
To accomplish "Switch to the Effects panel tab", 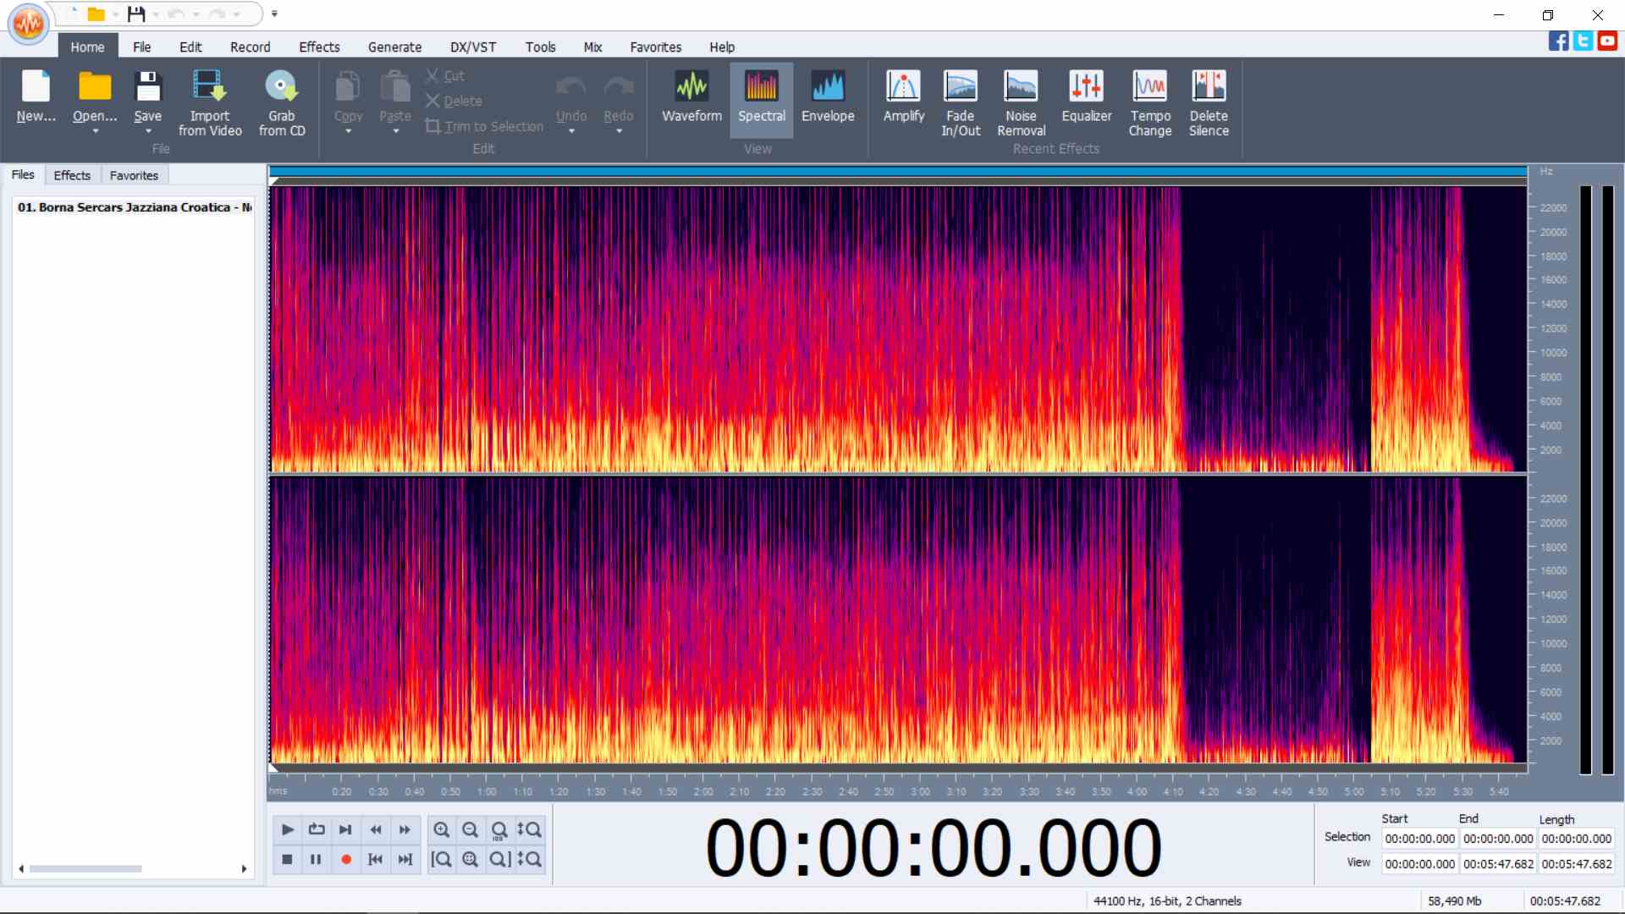I will click(72, 175).
